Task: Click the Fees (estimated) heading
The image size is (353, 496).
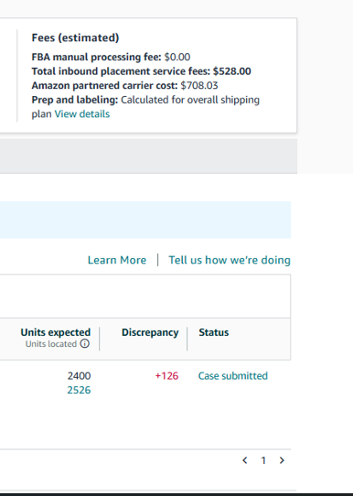Action: 75,38
